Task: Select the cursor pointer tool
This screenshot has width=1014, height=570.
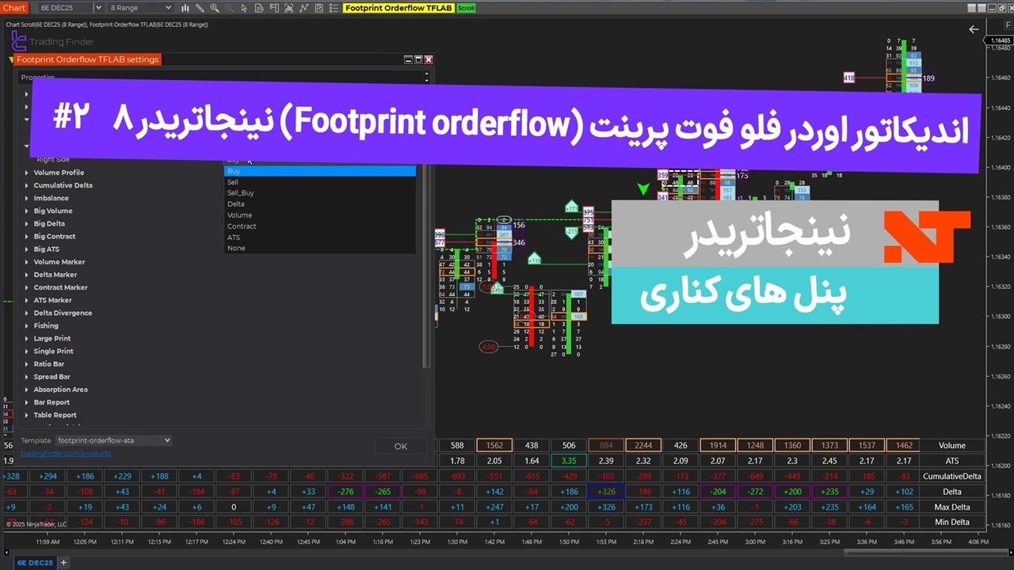Action: click(244, 8)
